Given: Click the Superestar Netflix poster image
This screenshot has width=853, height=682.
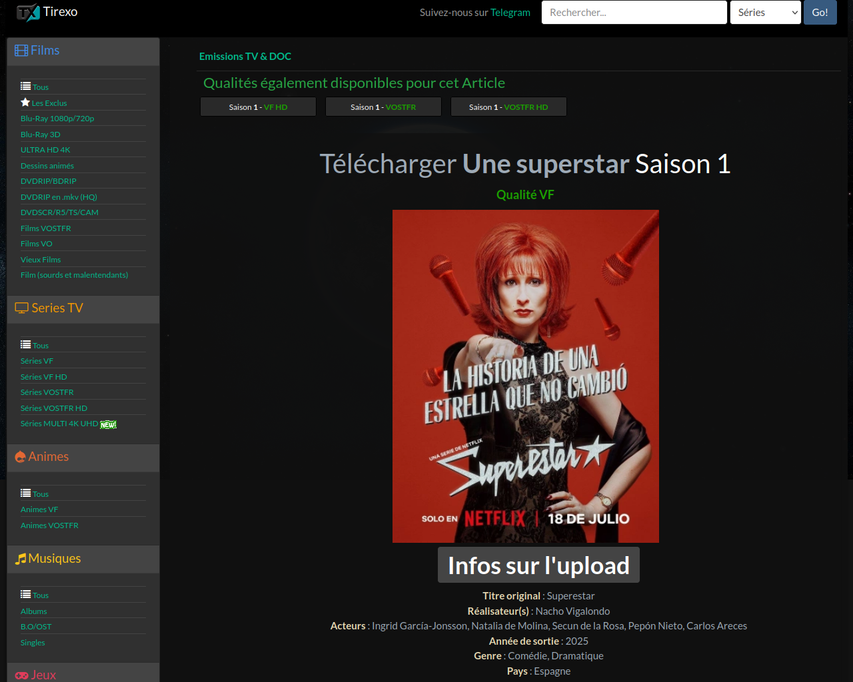Looking at the screenshot, I should (525, 376).
